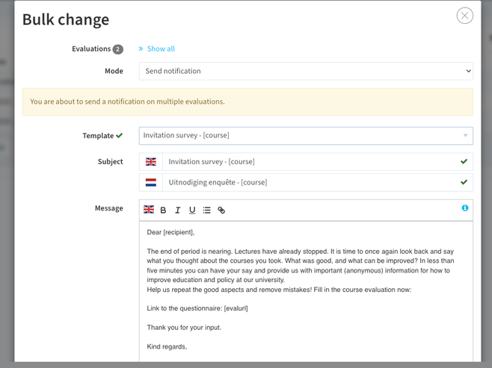The image size is (492, 368).
Task: Switch message language via the toolbar UK flag
Action: point(149,210)
